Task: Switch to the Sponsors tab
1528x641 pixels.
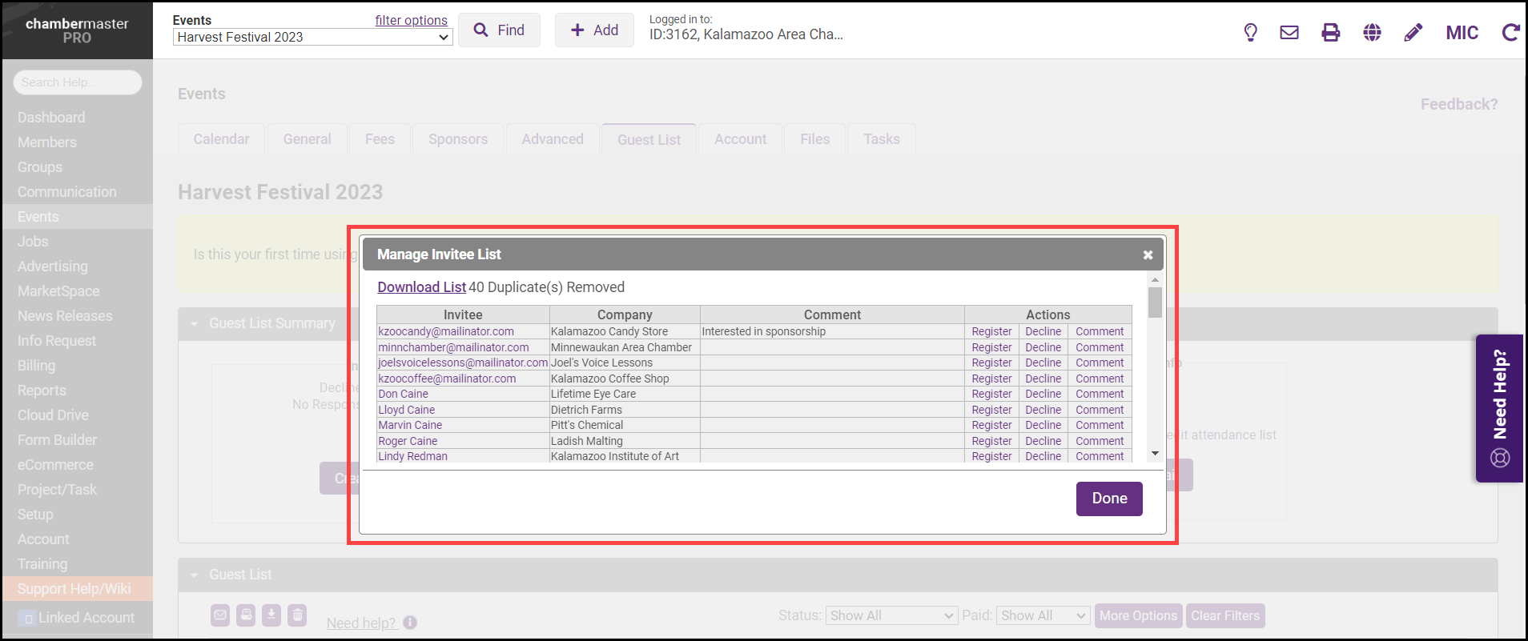Action: pyautogui.click(x=457, y=139)
